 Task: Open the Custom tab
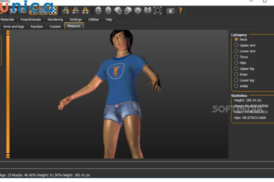point(55,27)
